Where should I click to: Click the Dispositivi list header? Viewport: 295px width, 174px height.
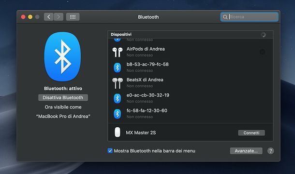(191, 35)
